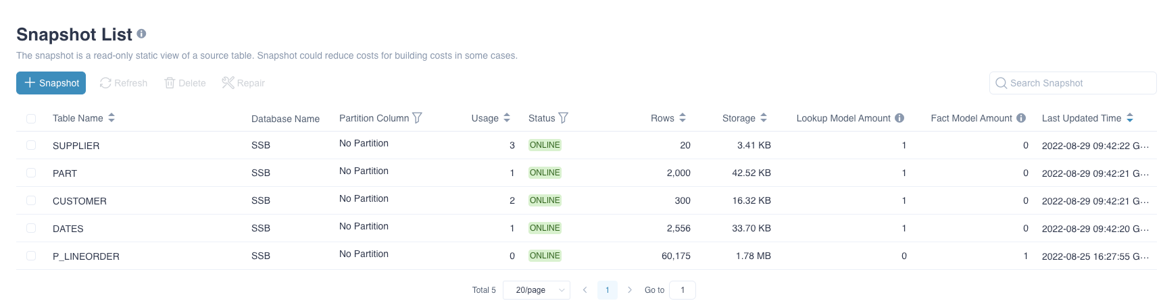Check the CUSTOMER row checkbox

(x=31, y=200)
